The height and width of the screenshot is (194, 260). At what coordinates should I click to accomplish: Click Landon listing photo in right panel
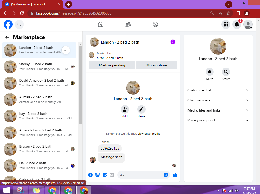pyautogui.click(x=218, y=47)
